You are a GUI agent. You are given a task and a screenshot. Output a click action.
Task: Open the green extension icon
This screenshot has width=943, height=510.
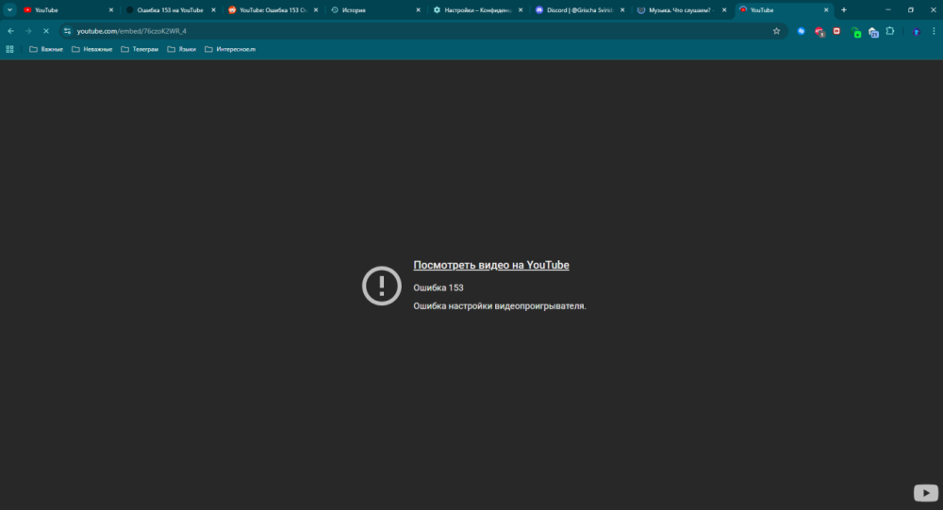[x=856, y=32]
